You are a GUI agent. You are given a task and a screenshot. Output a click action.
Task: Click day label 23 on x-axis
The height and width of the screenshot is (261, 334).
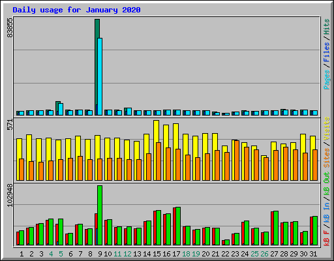click(235, 254)
